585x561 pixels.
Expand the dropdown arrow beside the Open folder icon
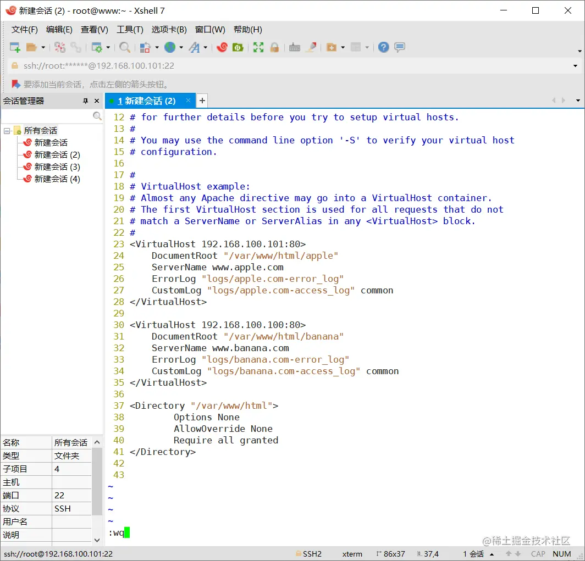(x=43, y=47)
